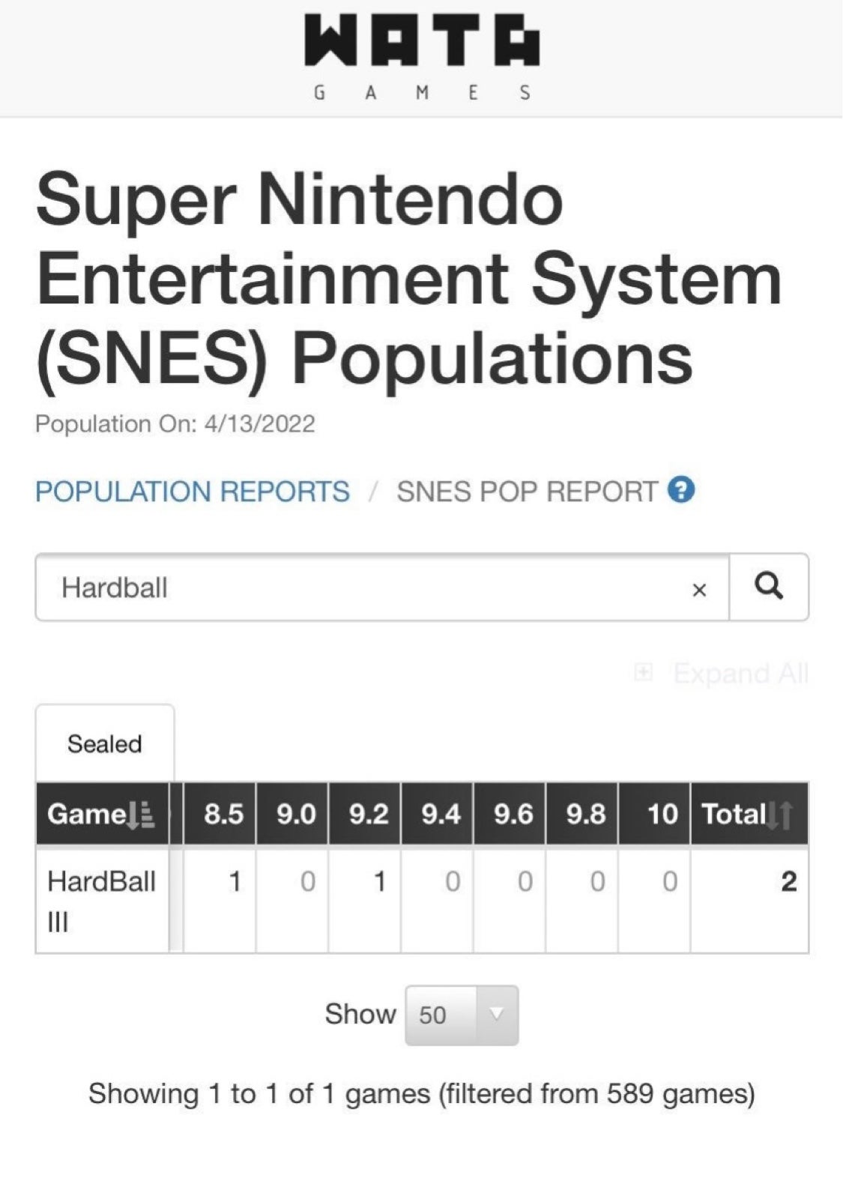Open the SNES pop report help icon
Image resolution: width=843 pixels, height=1199 pixels.
(x=681, y=491)
